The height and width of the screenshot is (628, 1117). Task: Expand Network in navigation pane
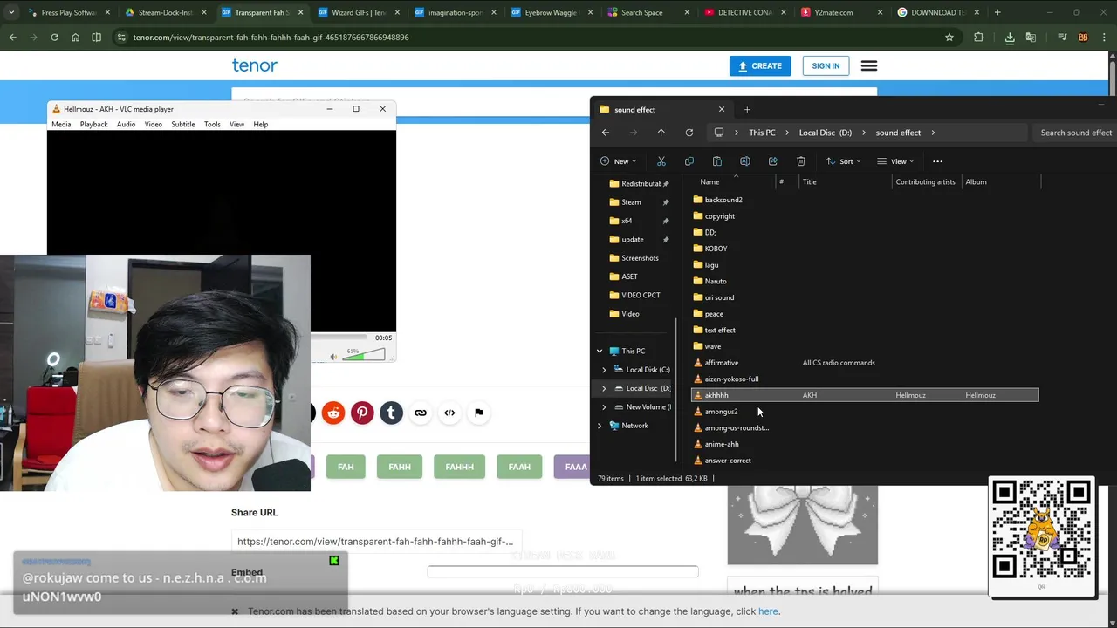coord(600,426)
